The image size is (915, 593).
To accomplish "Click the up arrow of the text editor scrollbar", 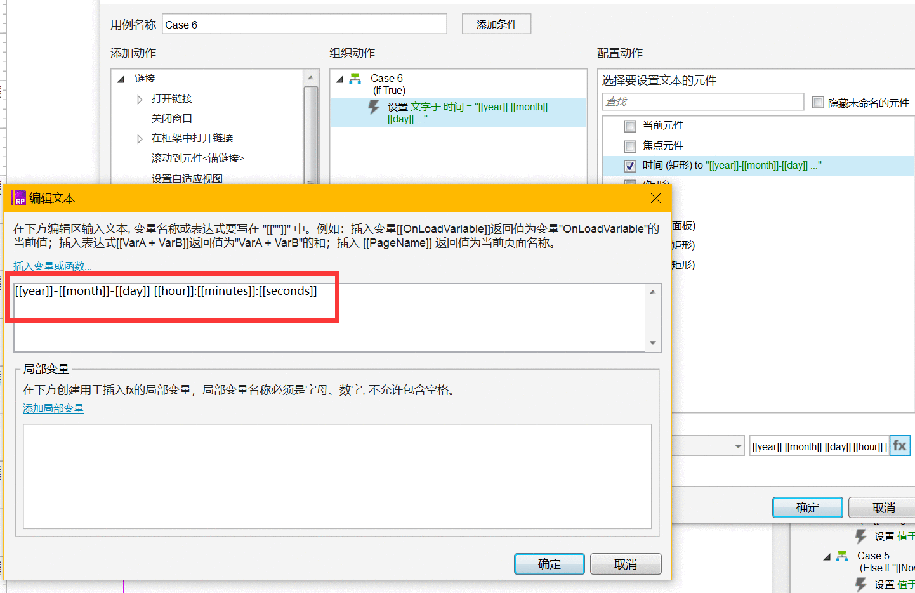I will pyautogui.click(x=652, y=292).
